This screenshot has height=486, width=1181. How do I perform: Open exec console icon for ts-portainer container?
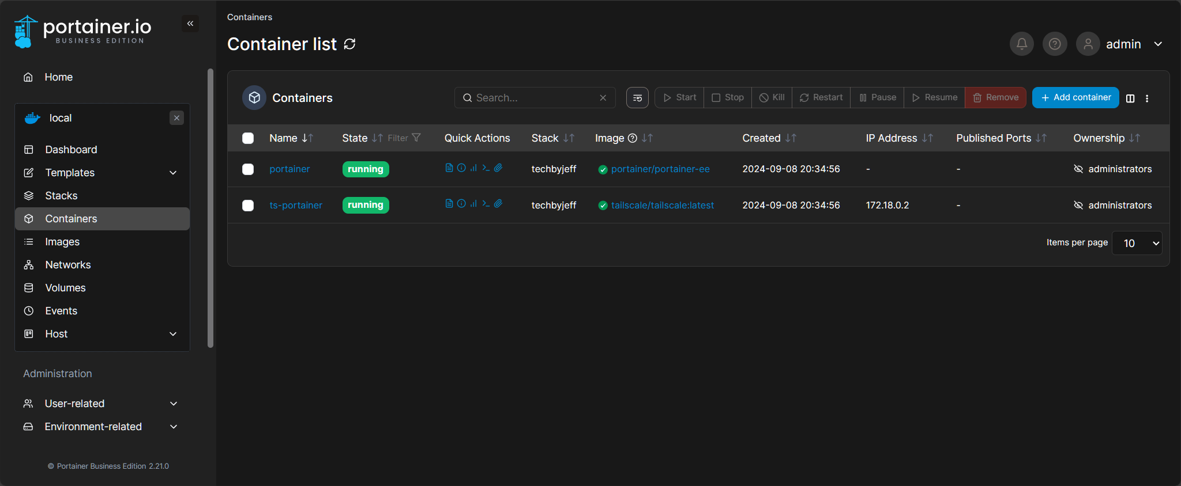click(x=486, y=203)
